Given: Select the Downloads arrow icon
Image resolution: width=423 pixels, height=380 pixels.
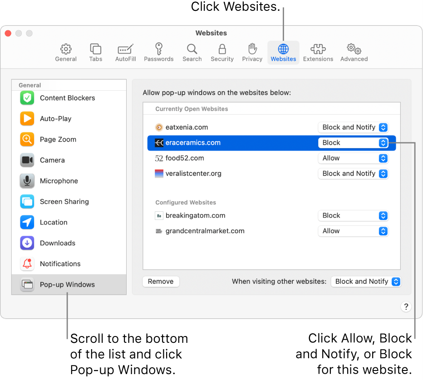Looking at the screenshot, I should pos(27,243).
